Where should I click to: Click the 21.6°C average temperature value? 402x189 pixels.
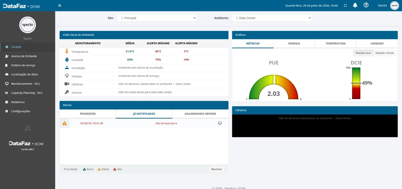(x=130, y=51)
